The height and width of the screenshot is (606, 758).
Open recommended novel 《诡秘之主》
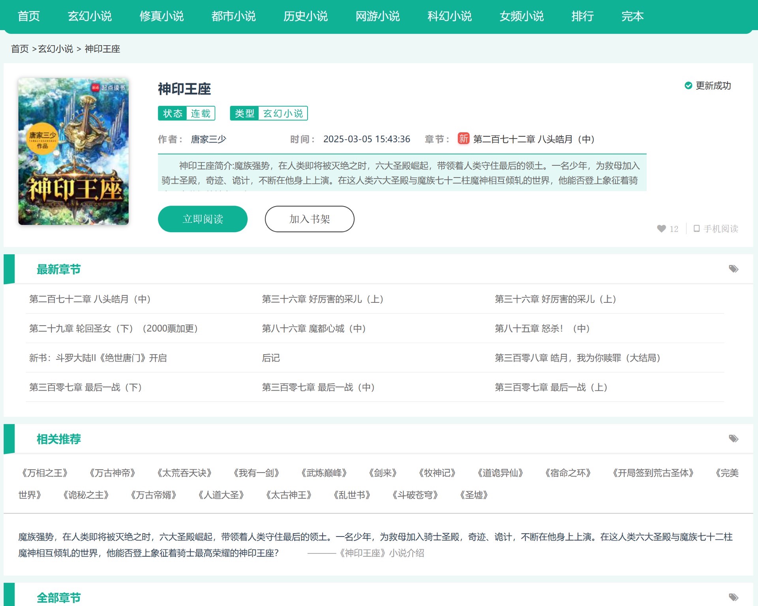point(86,495)
